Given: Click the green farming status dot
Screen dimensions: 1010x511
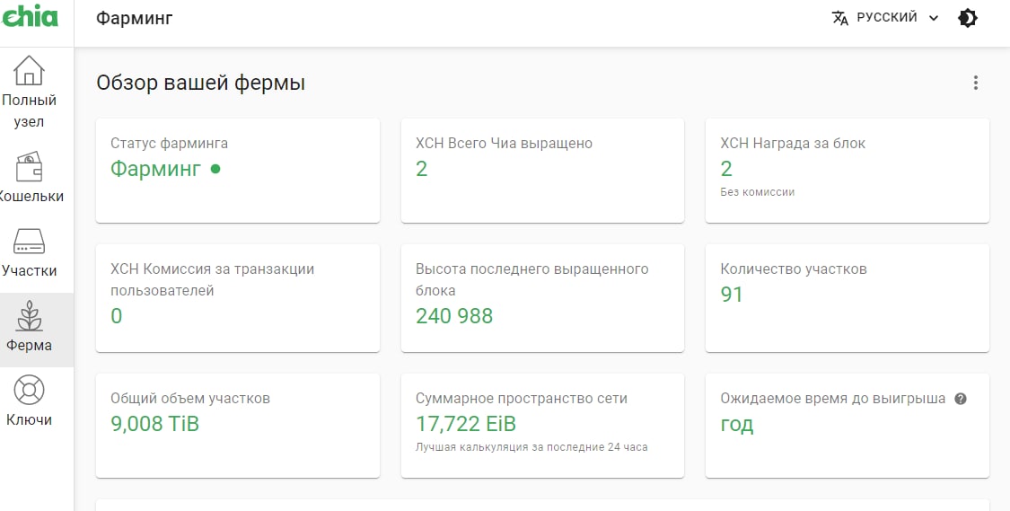Looking at the screenshot, I should 215,168.
